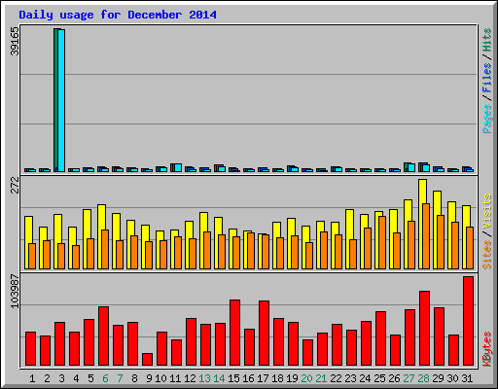Click the Pages legend label
This screenshot has width=498, height=389.
click(x=487, y=119)
